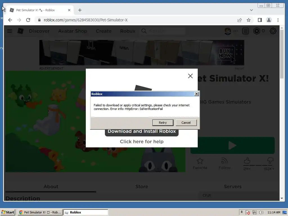Open Create in Roblox nav
The image size is (288, 216).
coord(103,31)
